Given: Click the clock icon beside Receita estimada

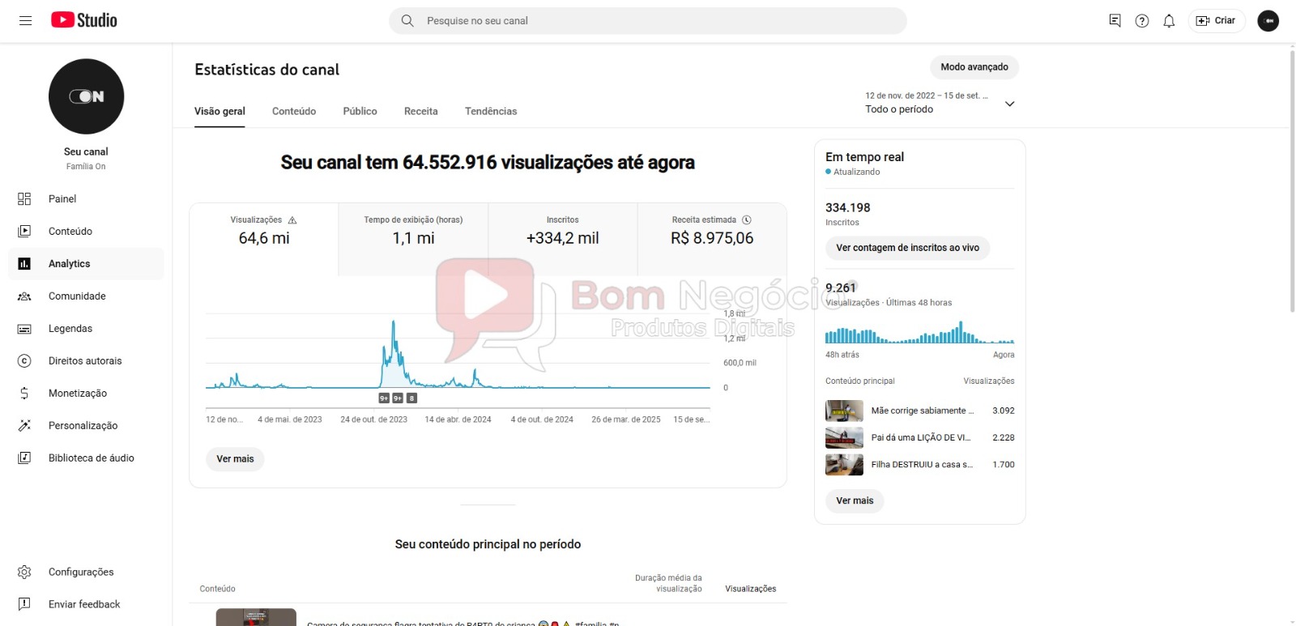Looking at the screenshot, I should pyautogui.click(x=747, y=220).
